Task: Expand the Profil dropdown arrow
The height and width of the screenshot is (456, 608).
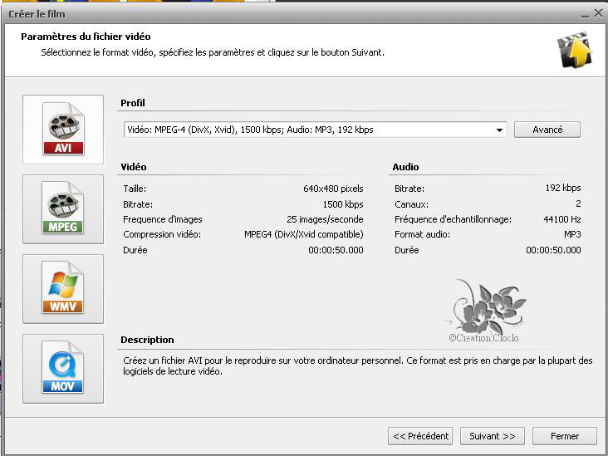Action: (x=499, y=130)
